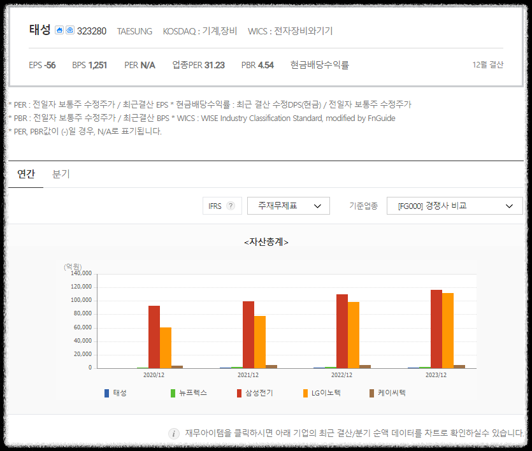Click the IFRS help question mark icon
Image resolution: width=532 pixels, height=451 pixels.
pos(231,206)
